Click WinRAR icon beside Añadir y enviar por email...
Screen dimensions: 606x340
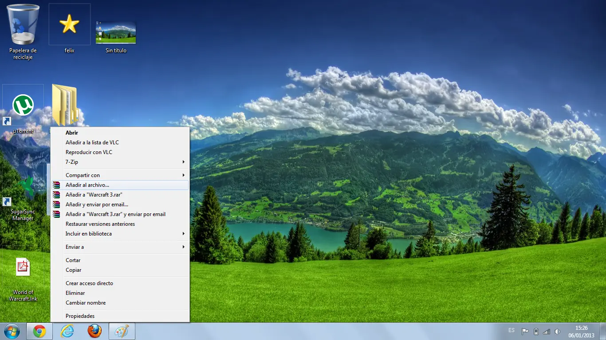(x=56, y=205)
